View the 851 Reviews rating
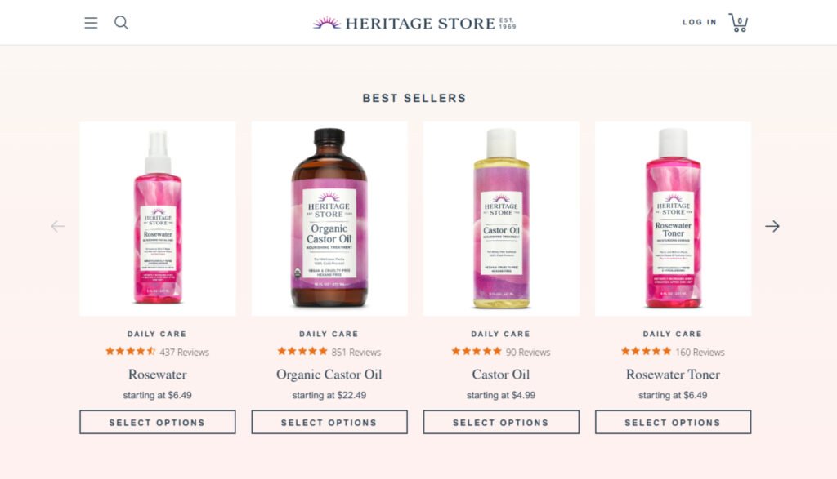This screenshot has height=479, width=837. click(x=329, y=352)
